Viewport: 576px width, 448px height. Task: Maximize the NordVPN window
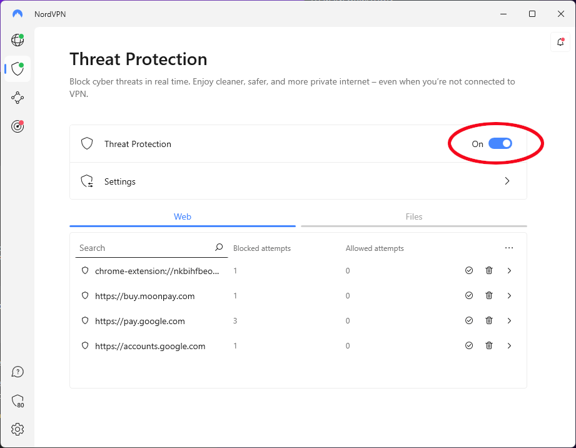(532, 14)
